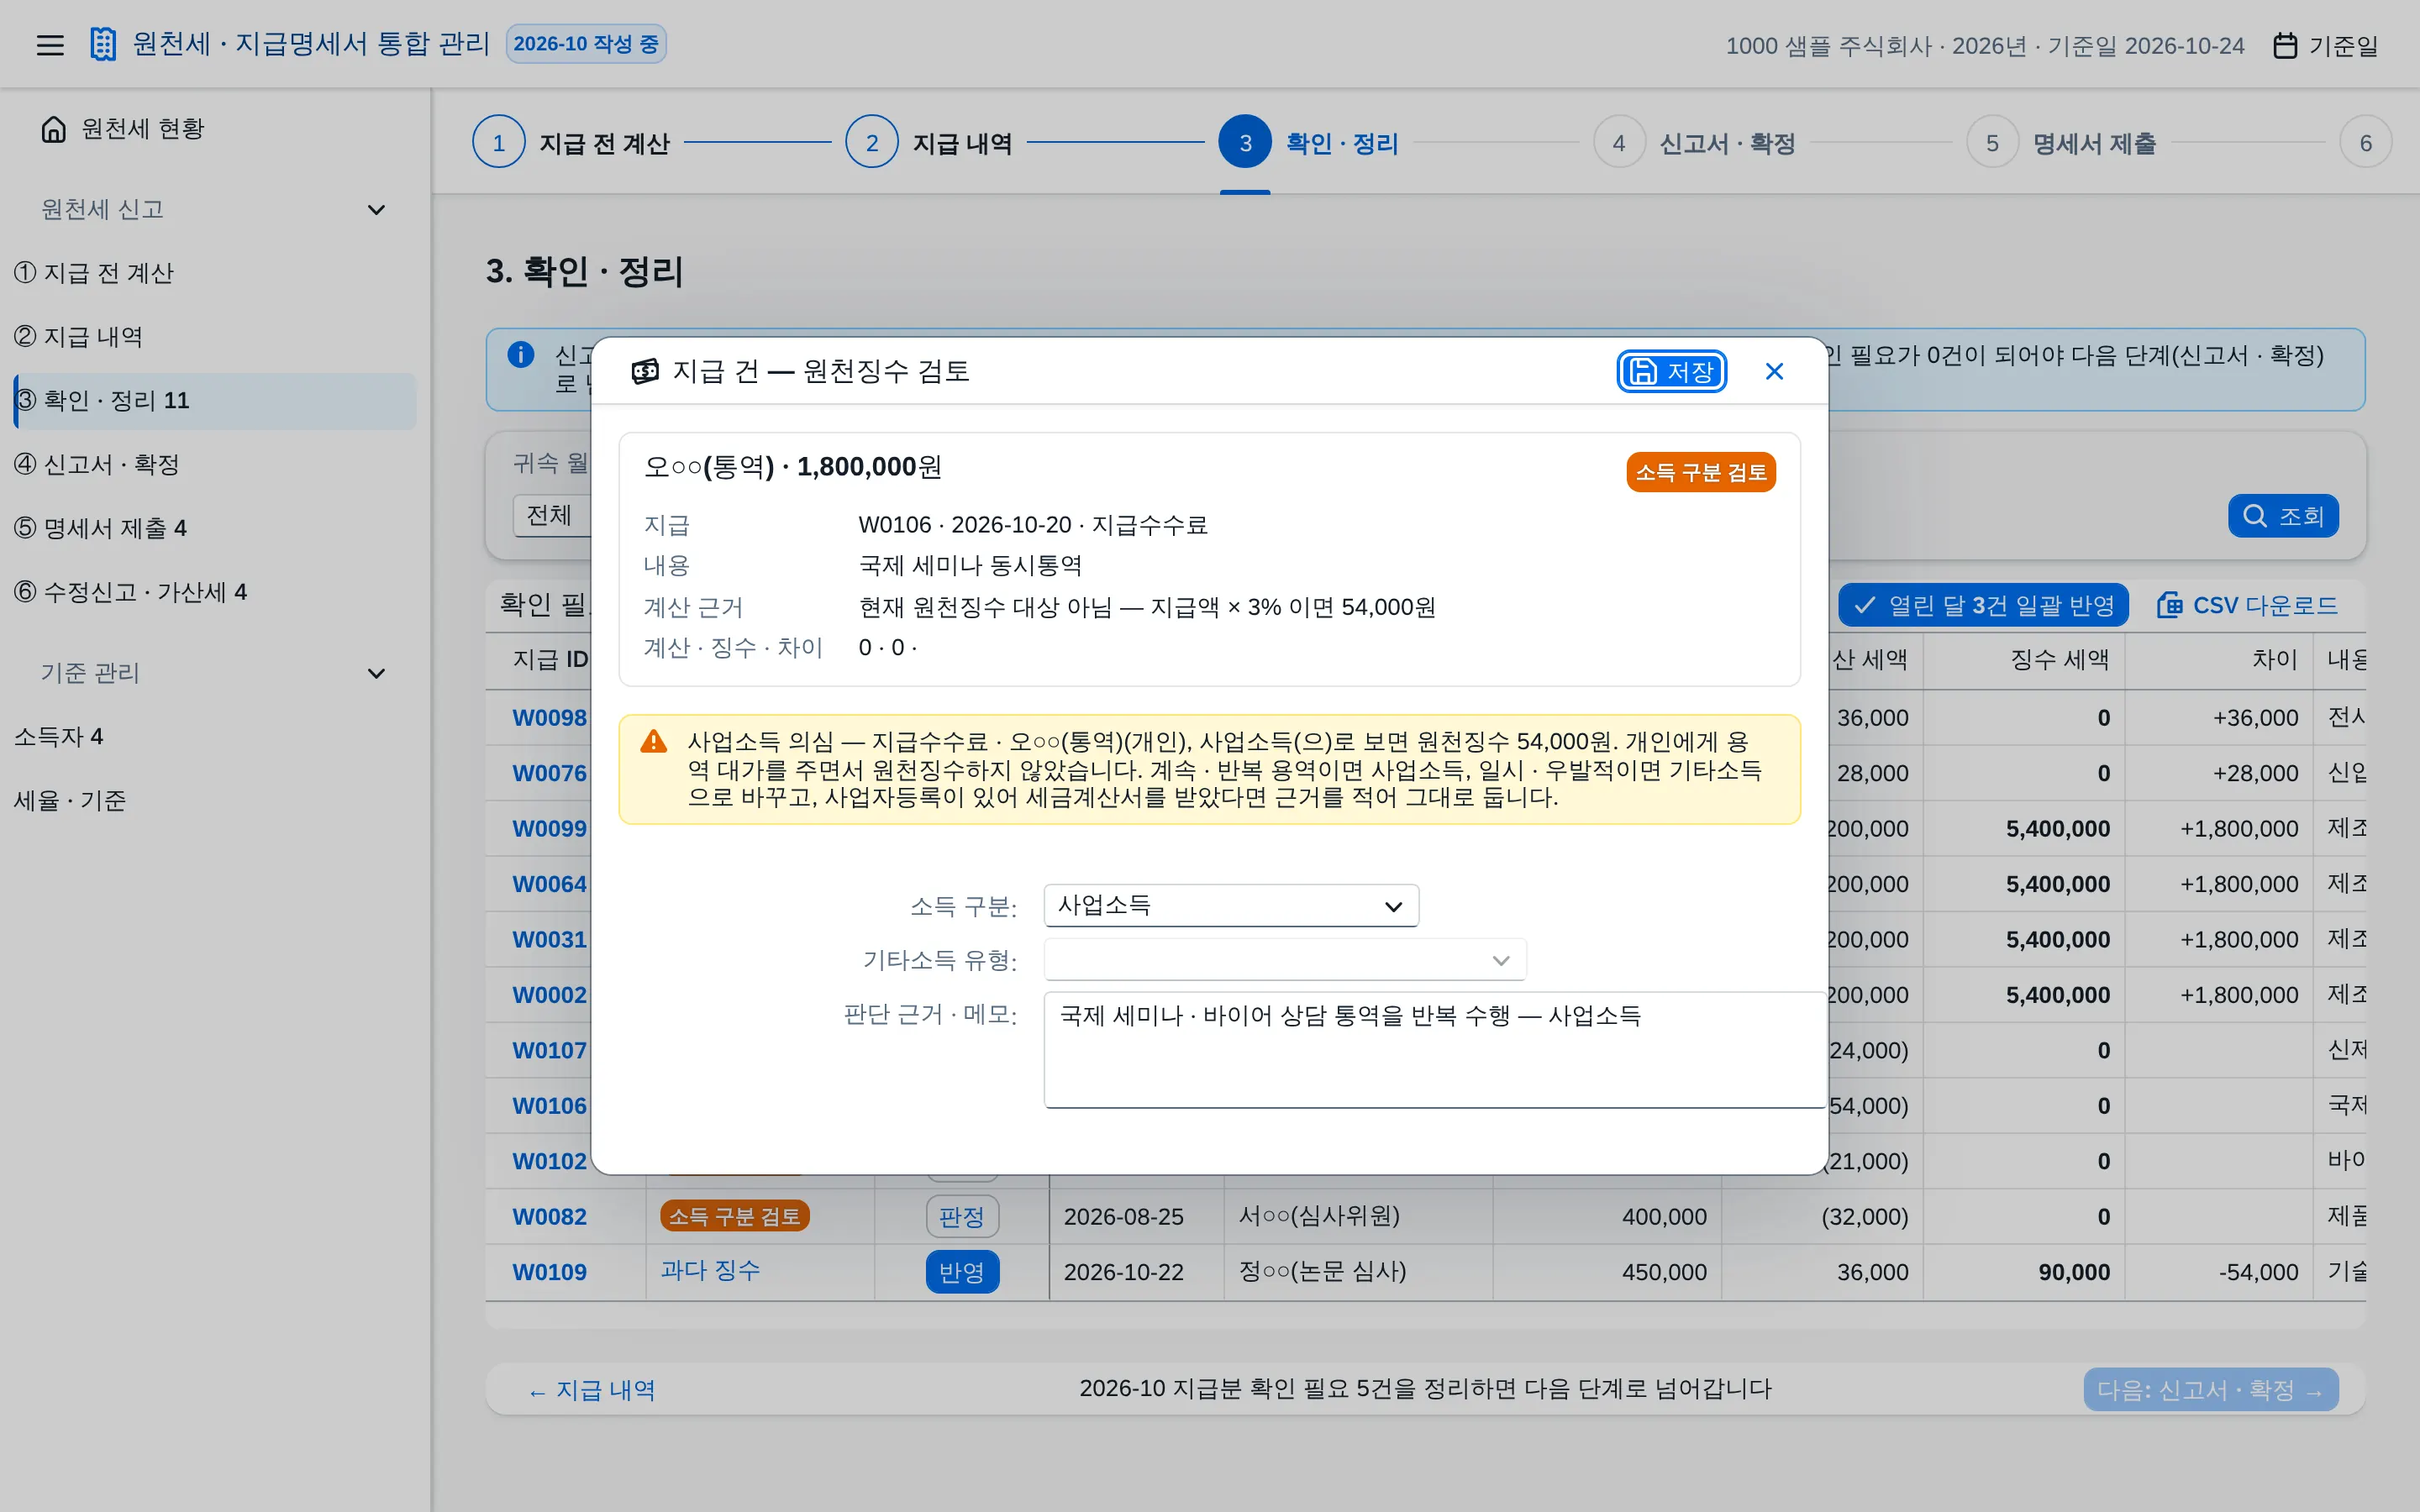The image size is (2420, 1512).
Task: Click the 소득 구분 검토 badge in dialog
Action: click(1700, 472)
